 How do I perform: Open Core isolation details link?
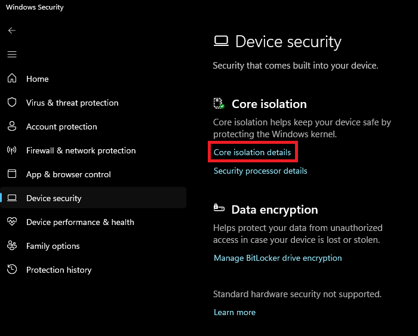click(x=252, y=152)
